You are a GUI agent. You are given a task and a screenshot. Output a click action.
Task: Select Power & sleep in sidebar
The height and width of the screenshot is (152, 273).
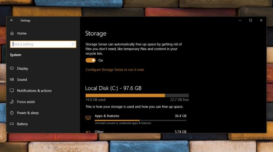28,113
